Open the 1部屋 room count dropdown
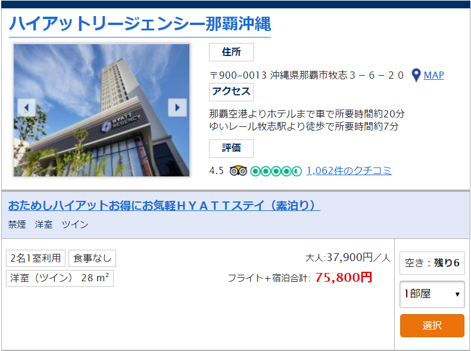 pyautogui.click(x=432, y=294)
